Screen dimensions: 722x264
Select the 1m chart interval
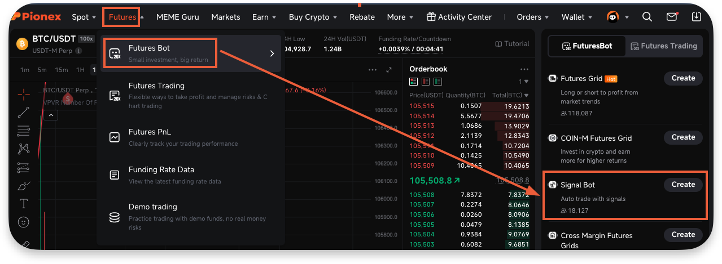pos(25,70)
